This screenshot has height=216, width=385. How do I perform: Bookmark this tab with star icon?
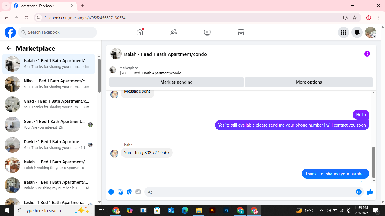coord(355,18)
